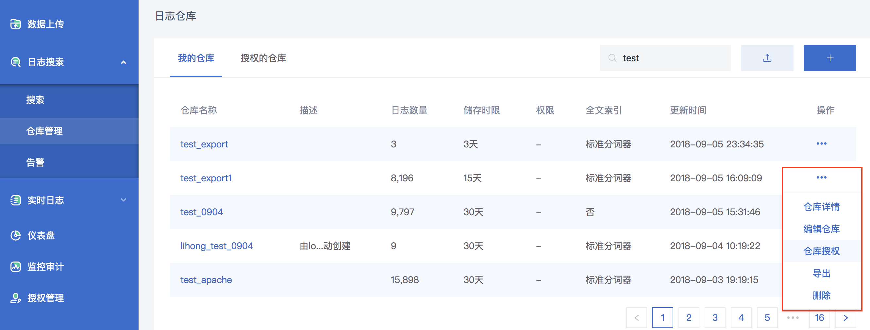Click the log search magnifier sidebar icon

(x=16, y=62)
